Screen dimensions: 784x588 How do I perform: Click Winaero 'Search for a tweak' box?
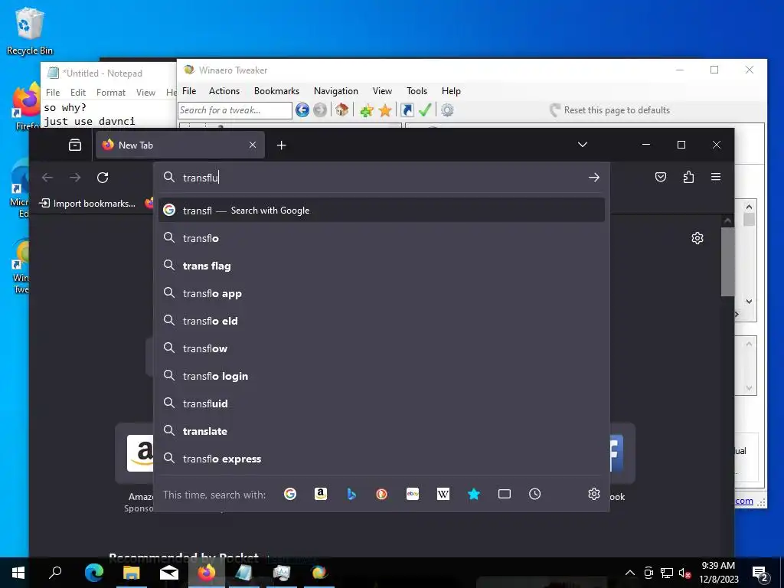pyautogui.click(x=235, y=110)
